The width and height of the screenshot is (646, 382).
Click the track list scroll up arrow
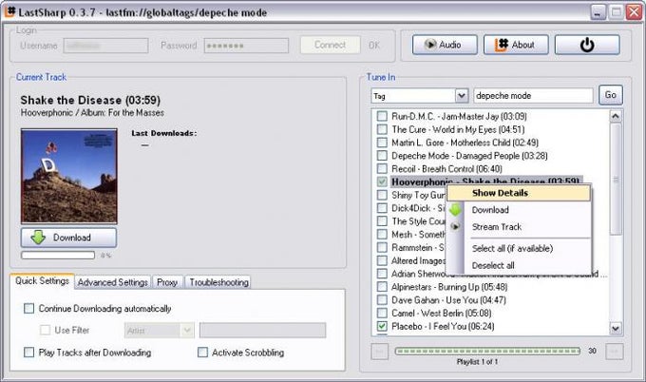tap(616, 116)
